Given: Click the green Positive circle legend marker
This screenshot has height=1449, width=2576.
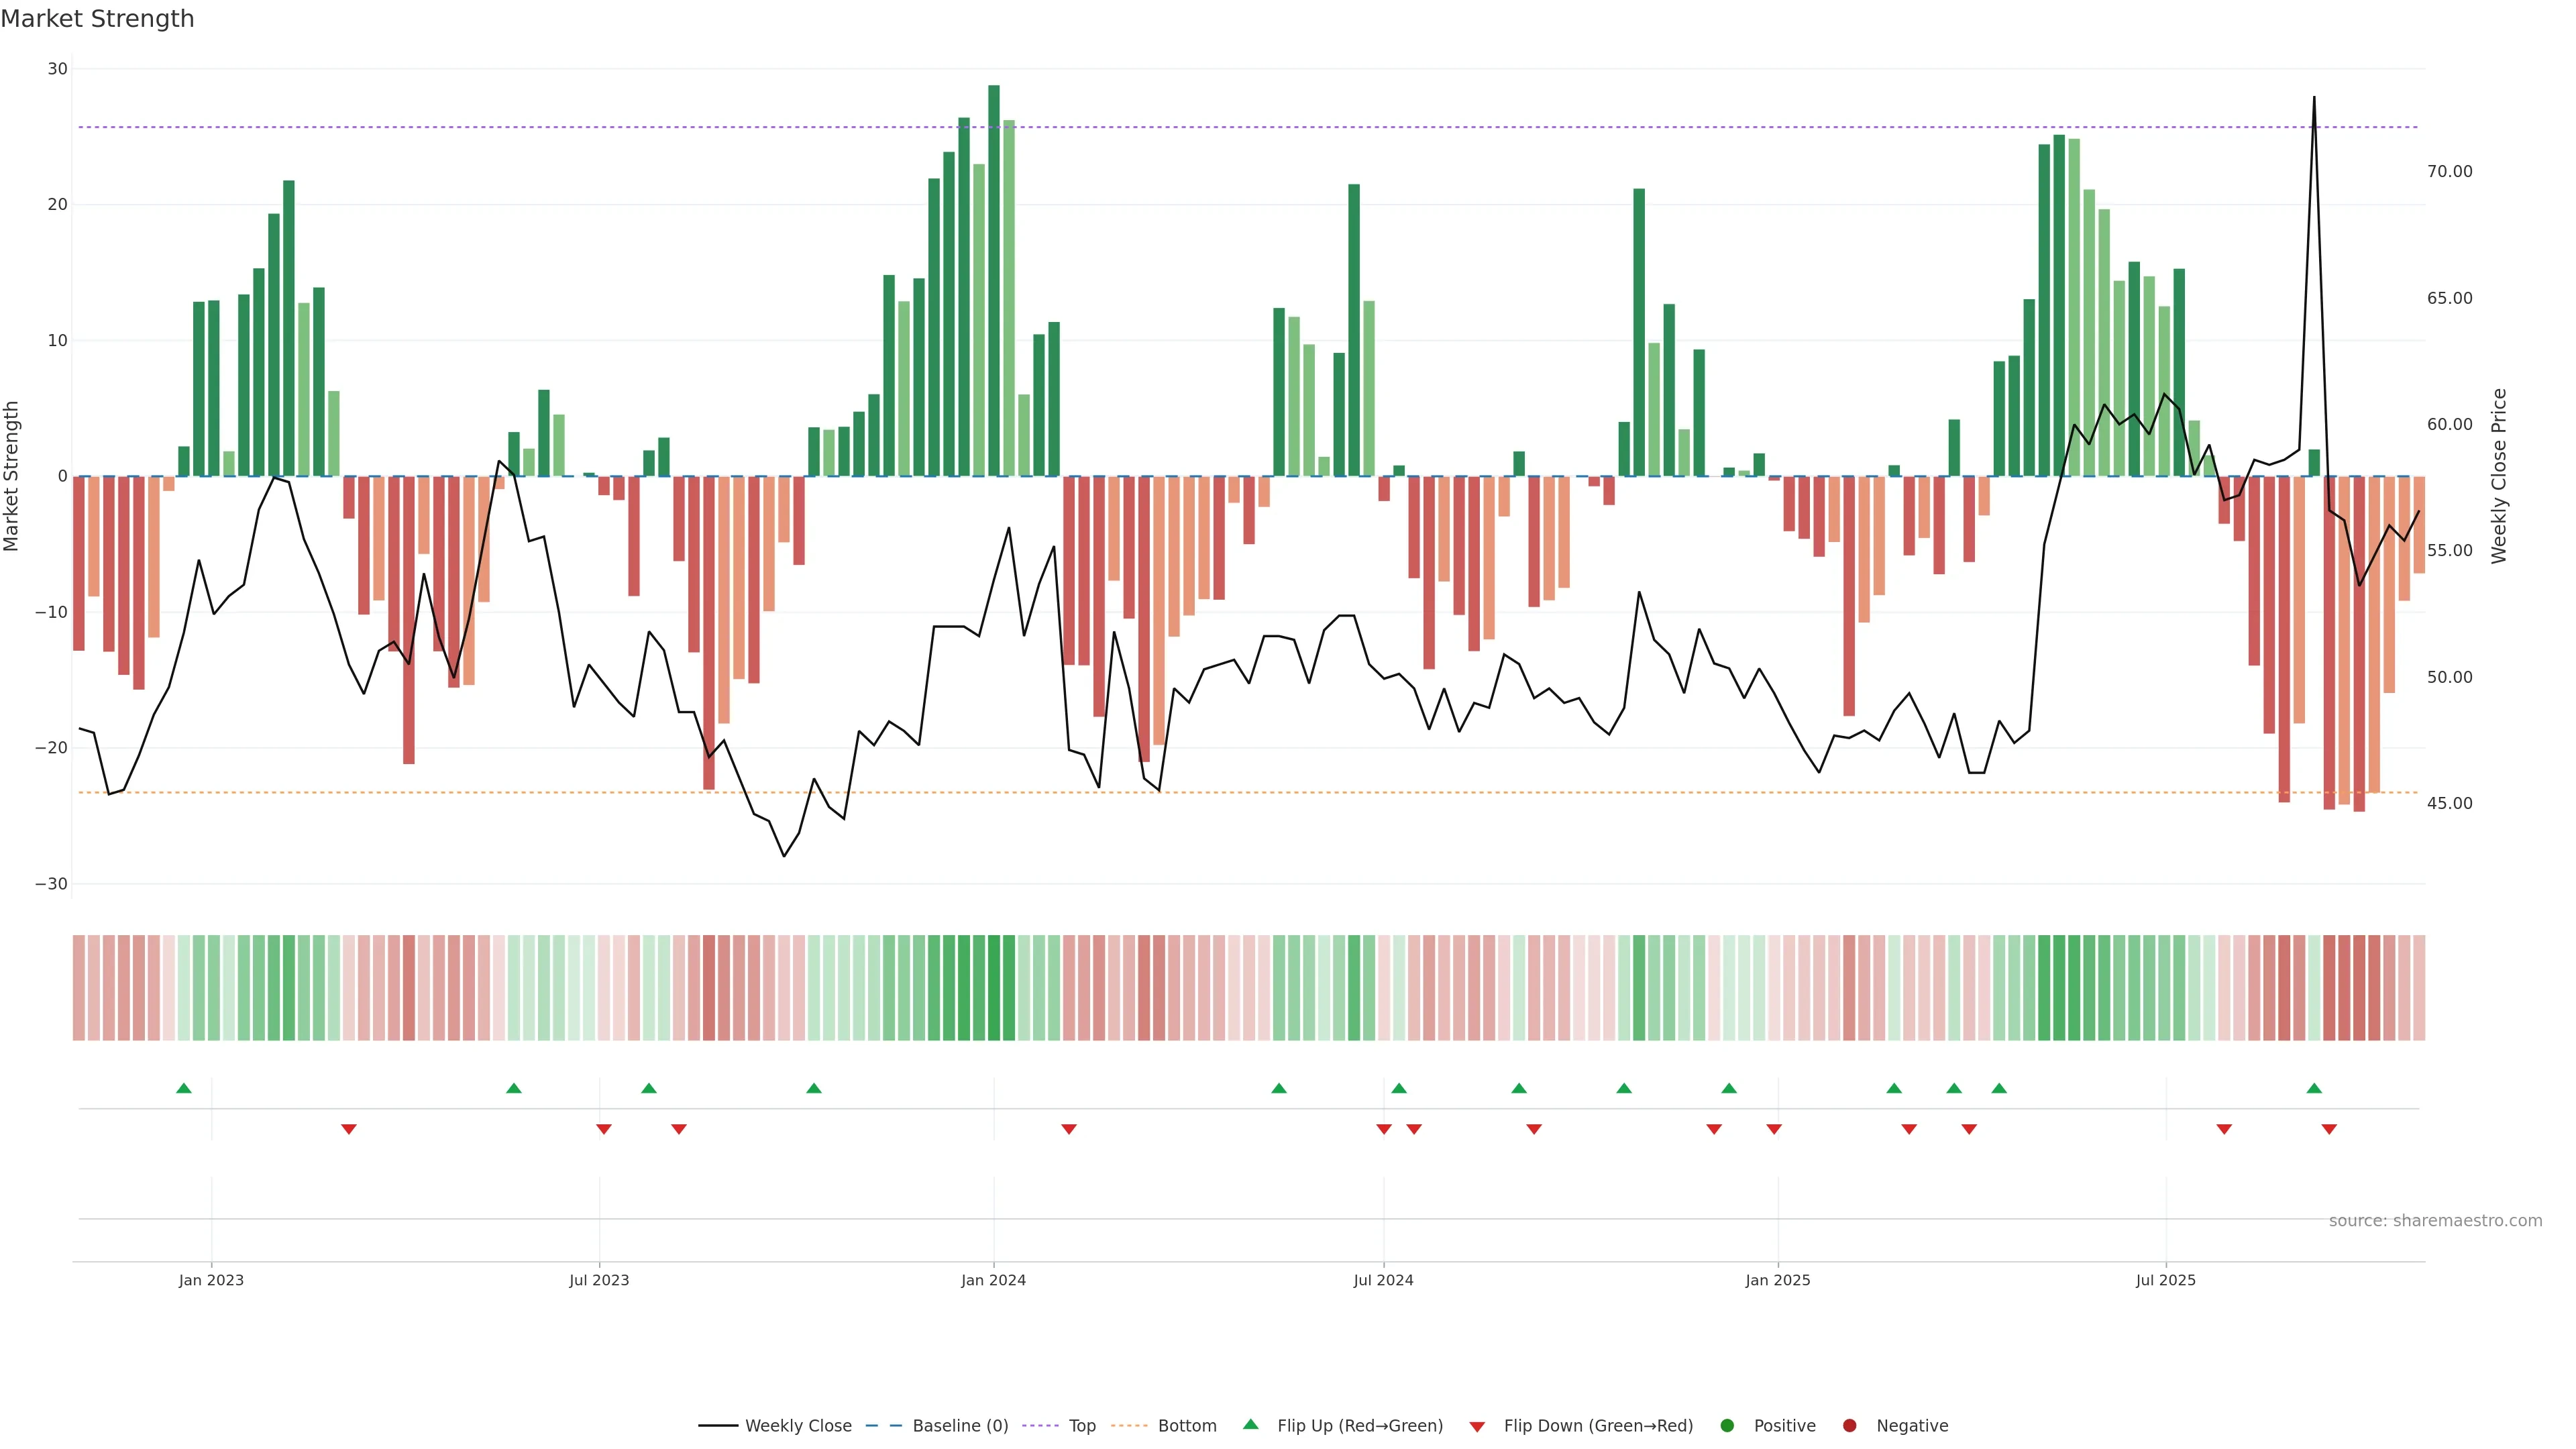Looking at the screenshot, I should pyautogui.click(x=1727, y=1425).
